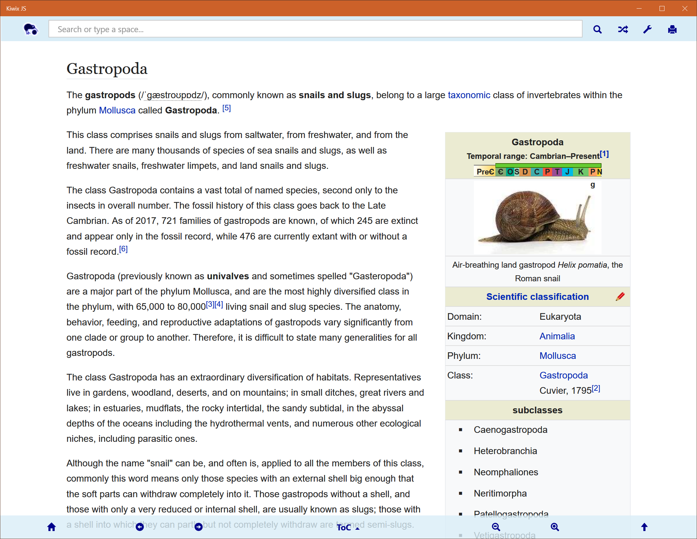Click the Gastropoda article heading
The width and height of the screenshot is (697, 539).
107,69
